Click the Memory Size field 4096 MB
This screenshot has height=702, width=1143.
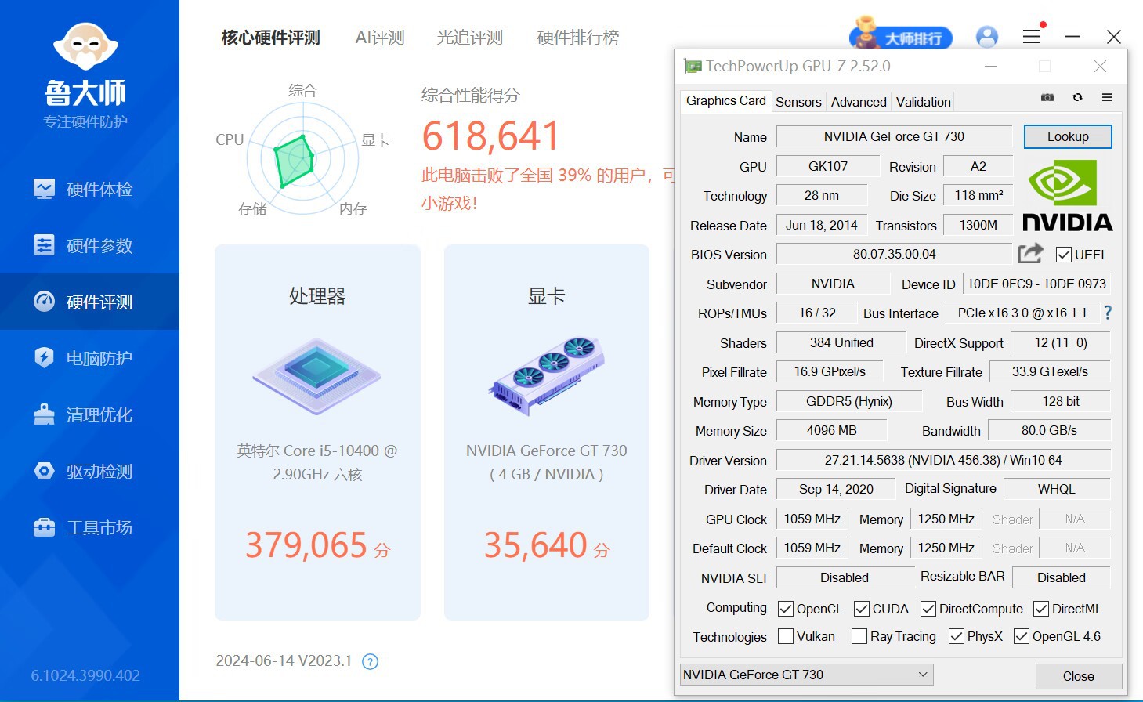coord(831,430)
